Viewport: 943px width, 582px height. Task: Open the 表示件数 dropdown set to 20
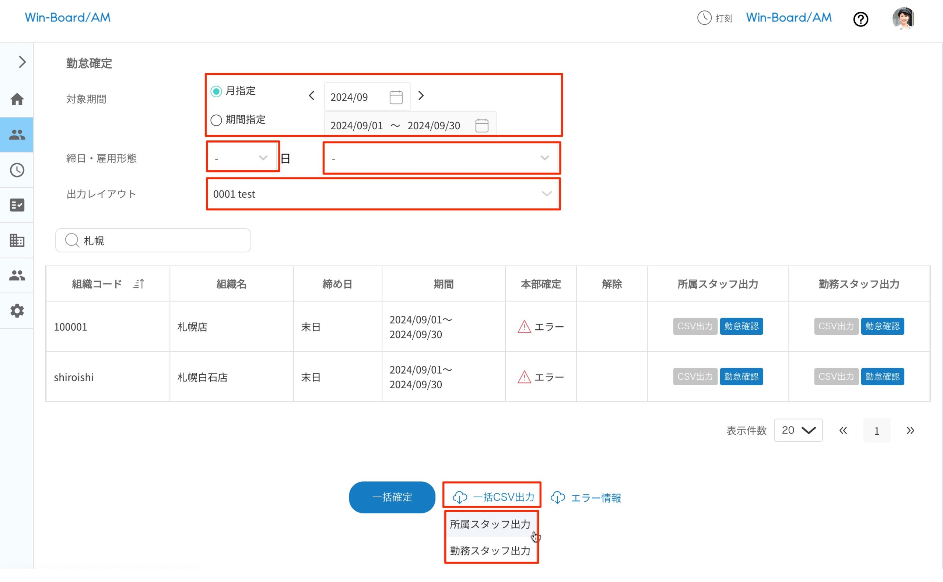point(798,430)
